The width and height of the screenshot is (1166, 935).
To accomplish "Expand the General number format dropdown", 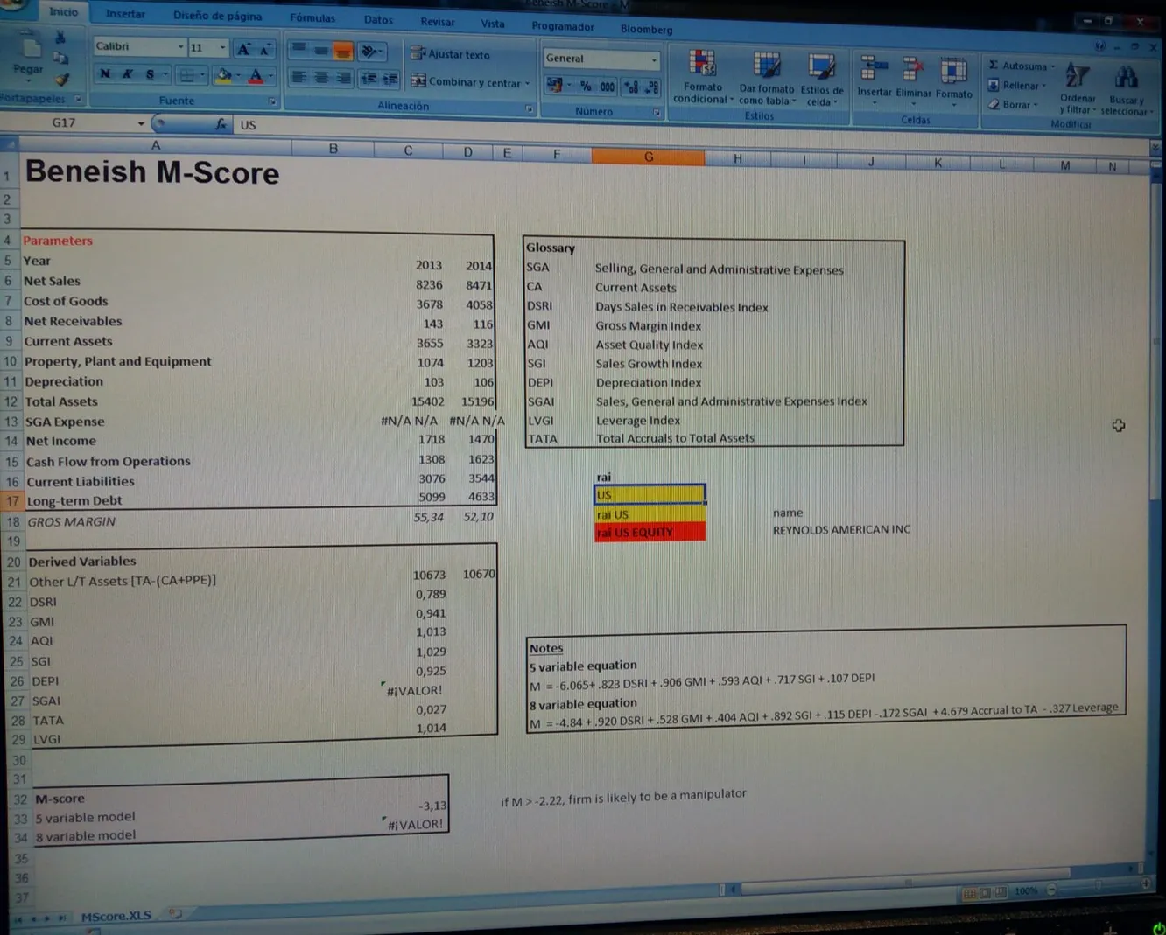I will pyautogui.click(x=654, y=59).
